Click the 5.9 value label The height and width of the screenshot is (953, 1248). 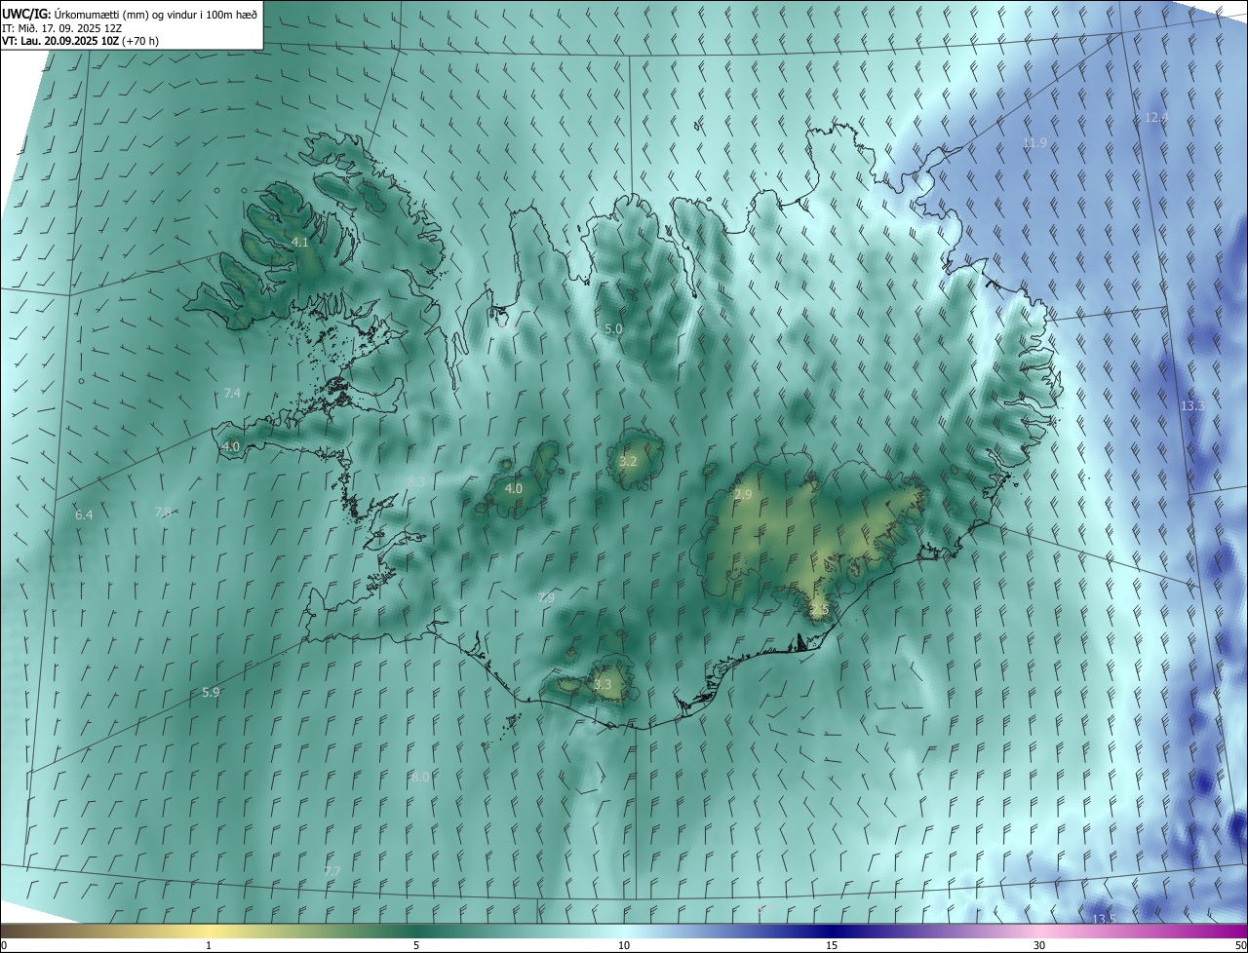click(211, 692)
